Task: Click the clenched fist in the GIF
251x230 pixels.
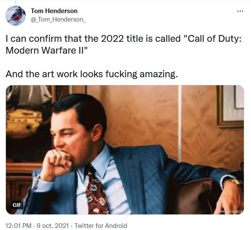Action: tap(56, 165)
